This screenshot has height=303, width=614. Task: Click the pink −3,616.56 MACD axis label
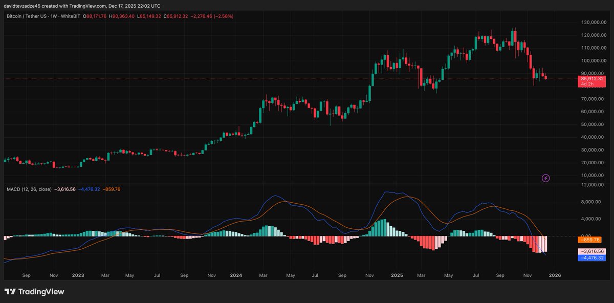591,251
